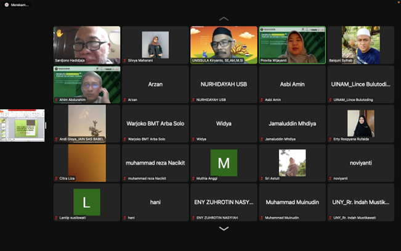
Task: Click muted microphone icon beside Silvya Maharani
Action: pyautogui.click(x=125, y=60)
